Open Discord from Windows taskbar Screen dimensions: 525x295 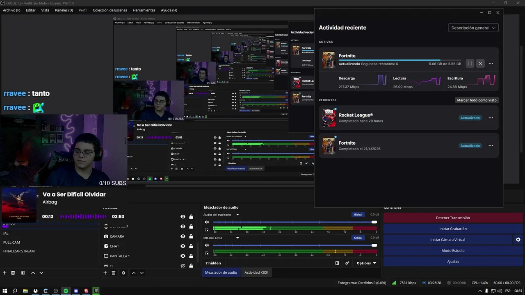click(x=76, y=291)
